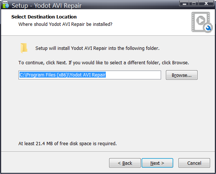Cancel the installation

point(194,163)
